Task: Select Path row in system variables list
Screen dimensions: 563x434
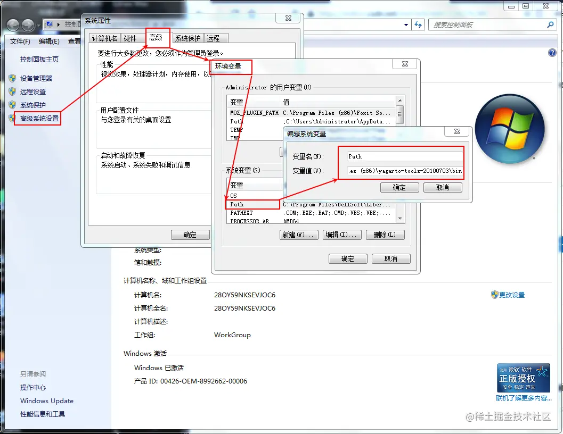Action: [312, 204]
